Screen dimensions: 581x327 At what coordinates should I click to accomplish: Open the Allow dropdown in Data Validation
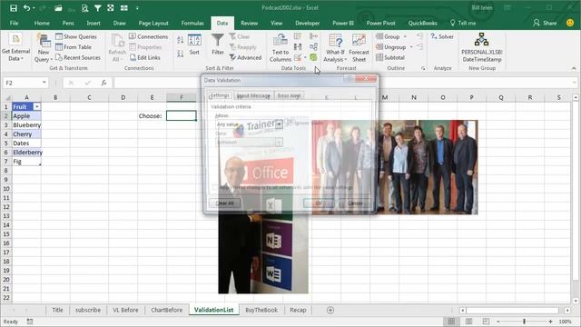[x=279, y=124]
